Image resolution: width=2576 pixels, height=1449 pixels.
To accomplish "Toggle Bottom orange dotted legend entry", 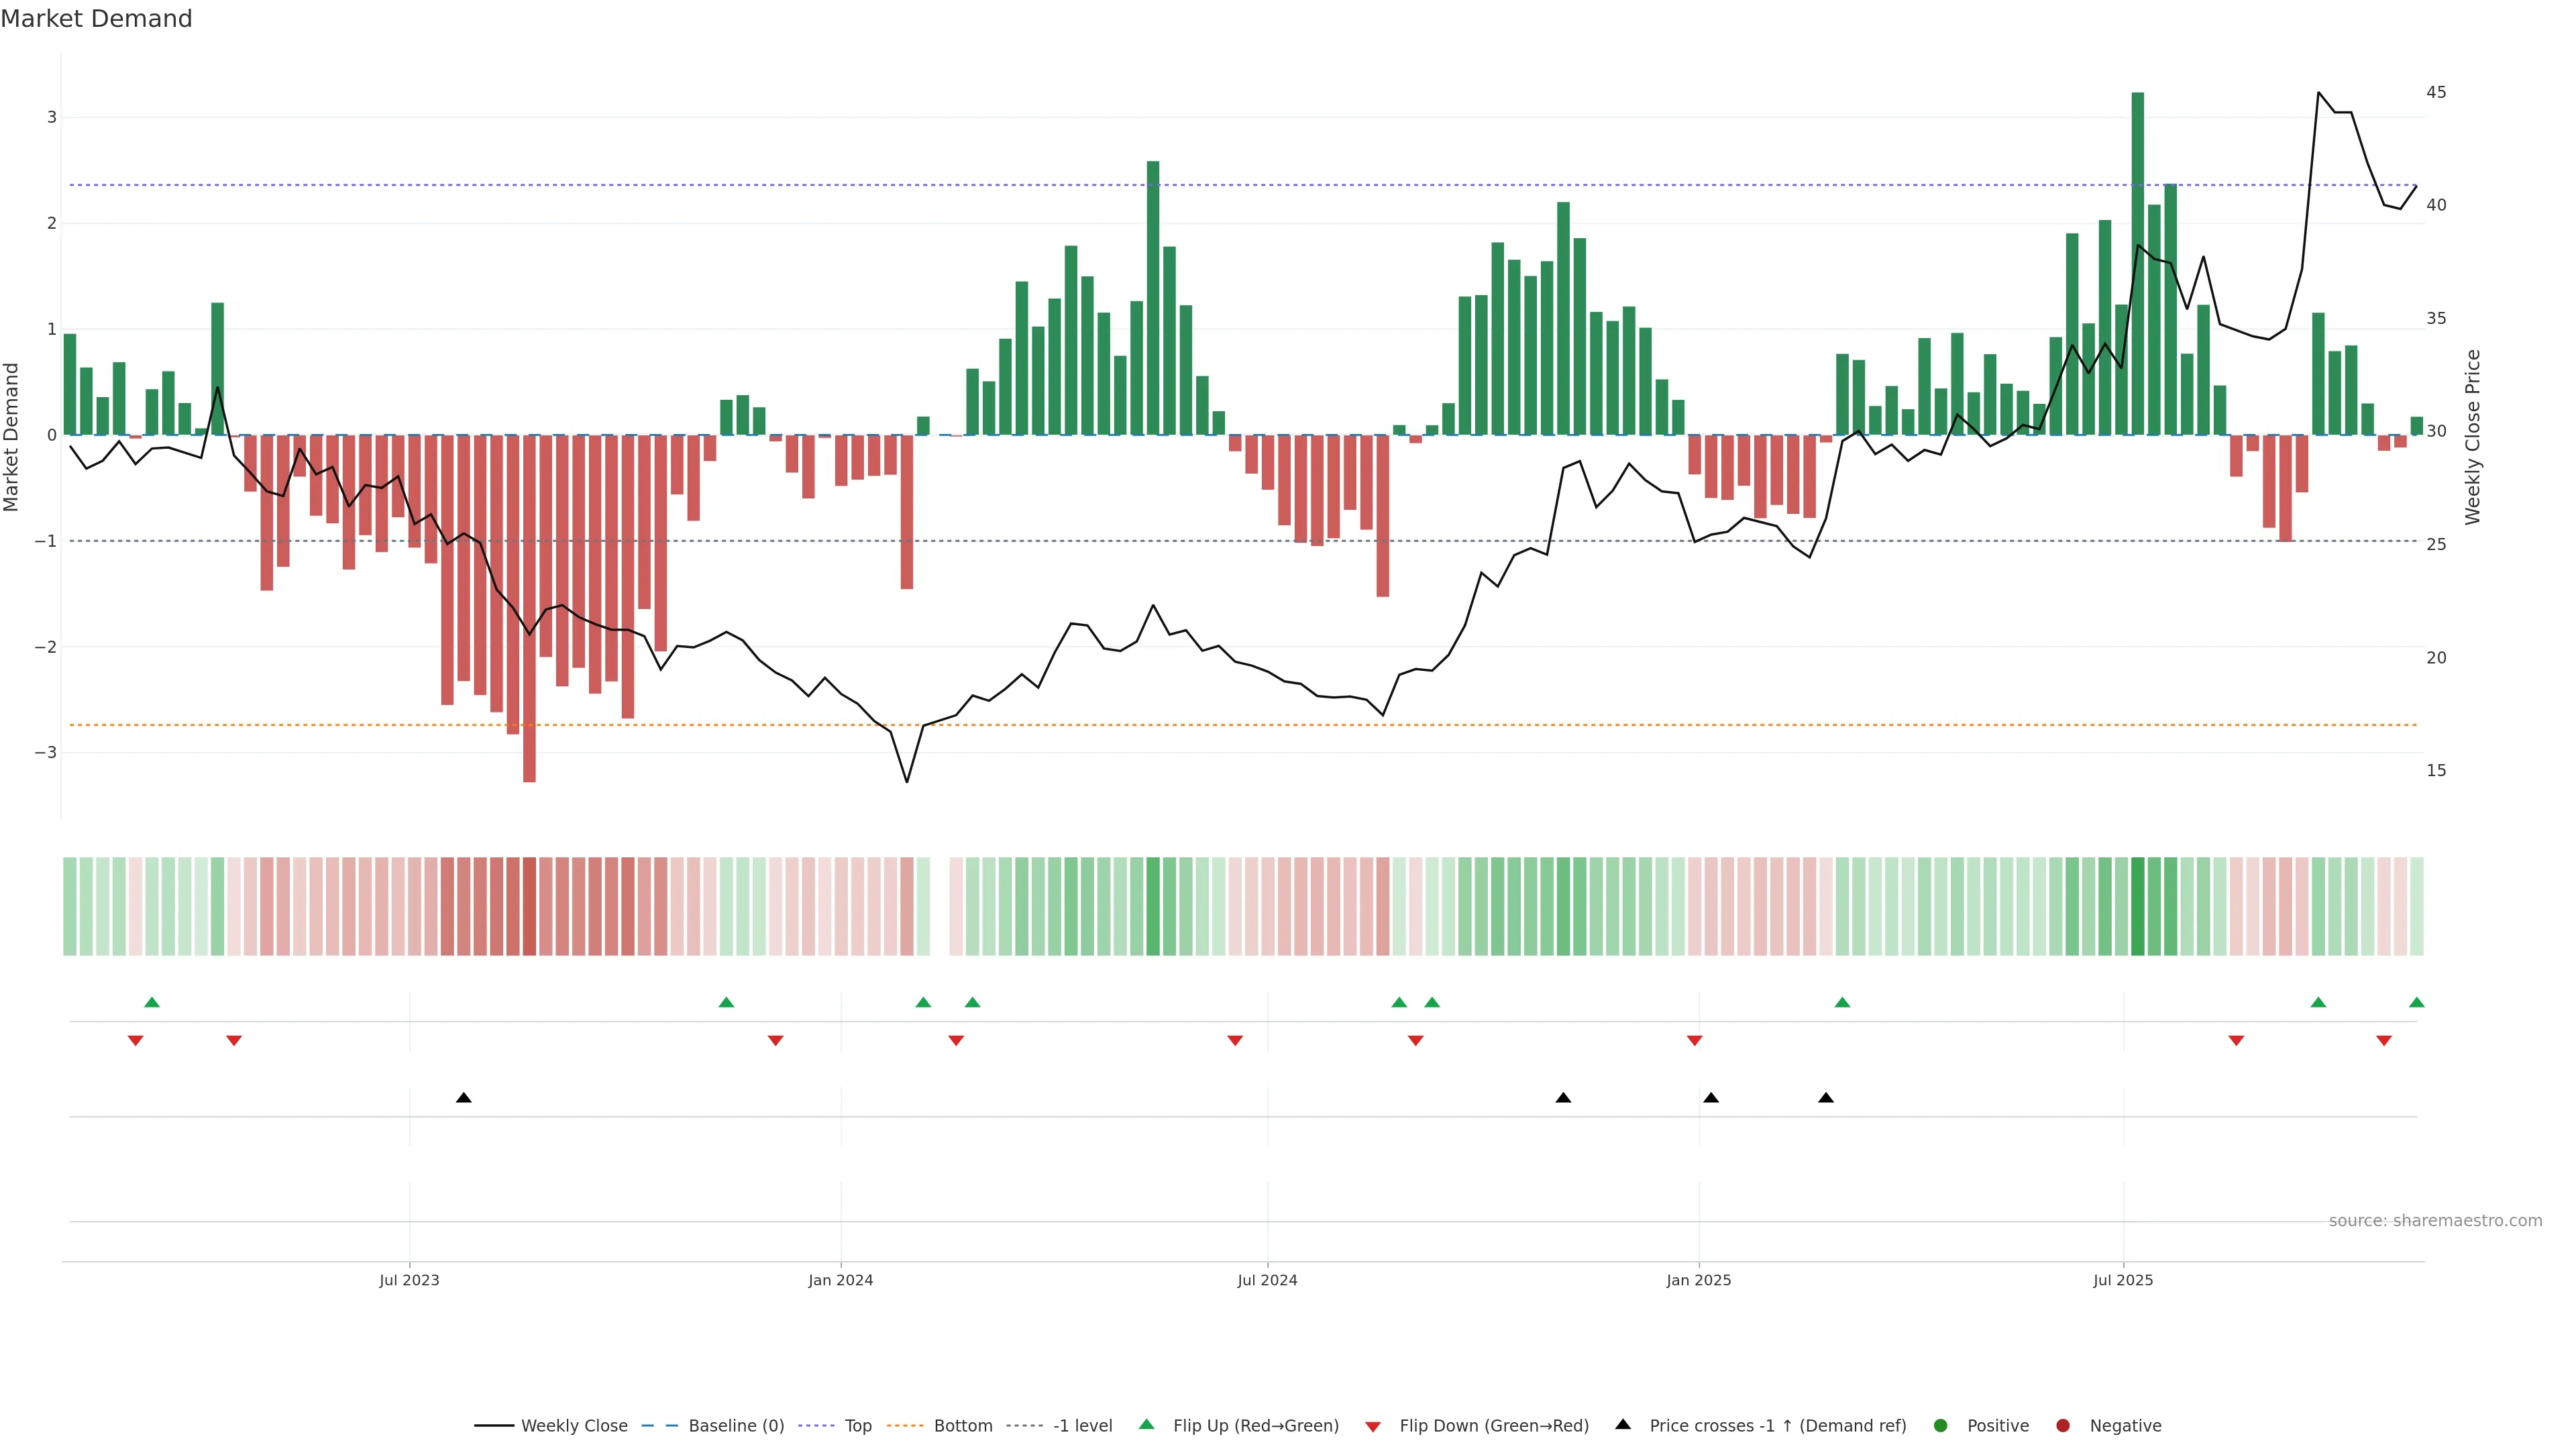I will coord(962,1426).
